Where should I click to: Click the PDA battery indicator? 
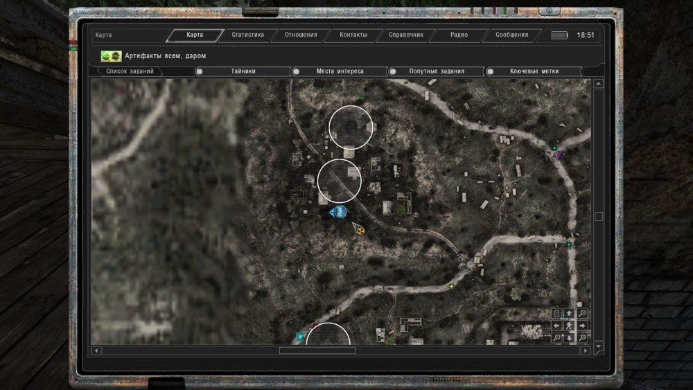point(559,35)
